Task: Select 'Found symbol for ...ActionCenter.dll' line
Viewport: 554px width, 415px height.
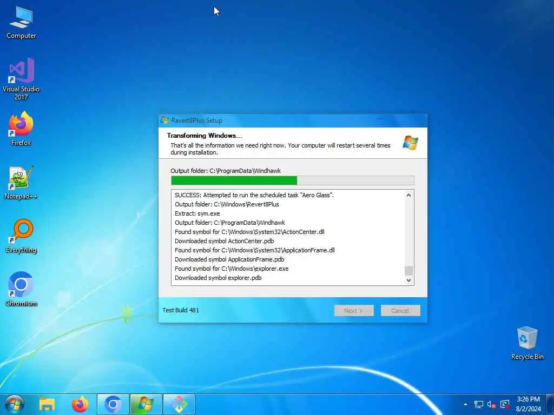Action: coord(249,232)
